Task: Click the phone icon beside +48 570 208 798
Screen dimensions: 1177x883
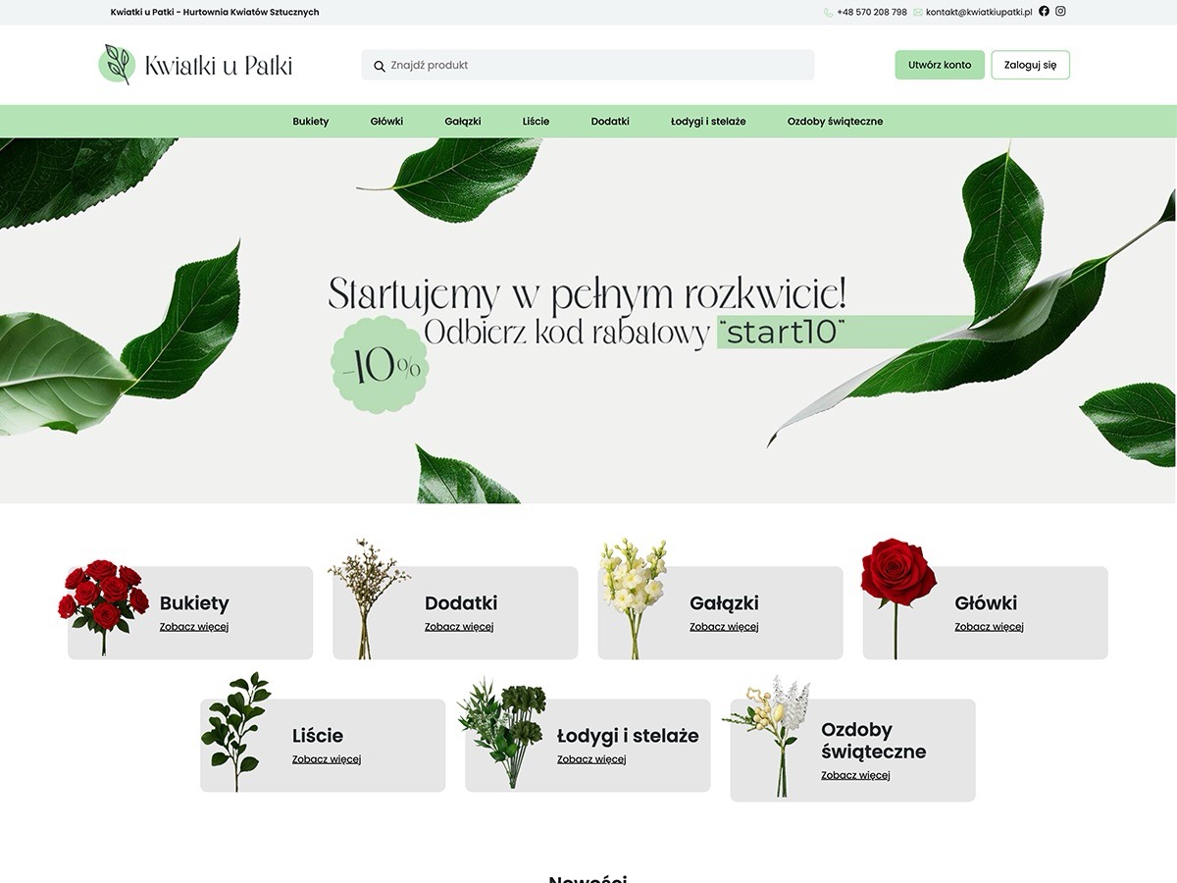Action: pos(829,13)
